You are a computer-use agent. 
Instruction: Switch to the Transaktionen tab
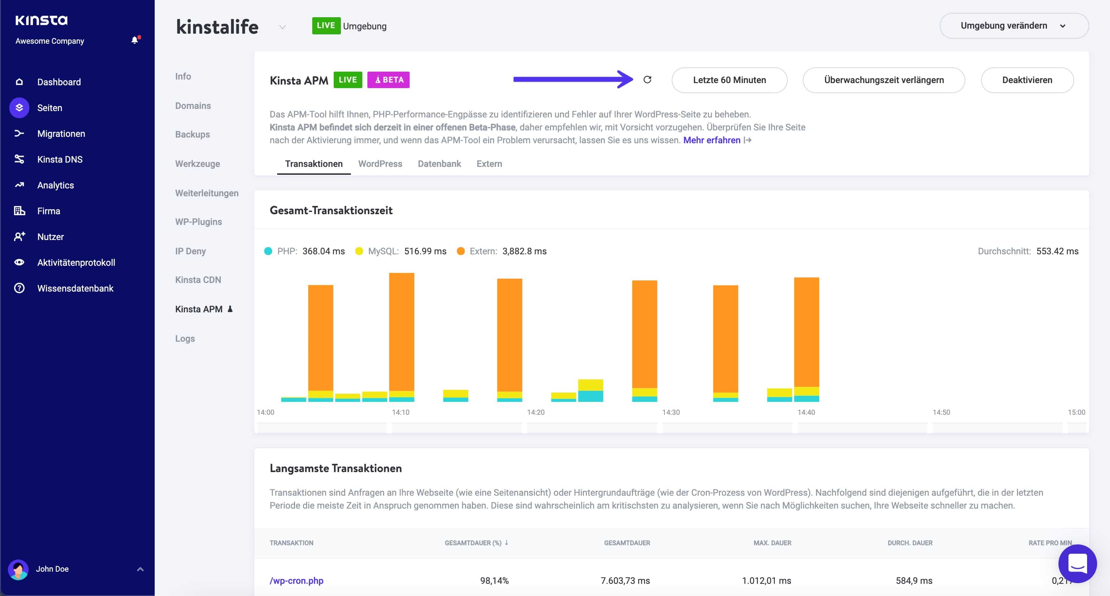[x=314, y=164]
